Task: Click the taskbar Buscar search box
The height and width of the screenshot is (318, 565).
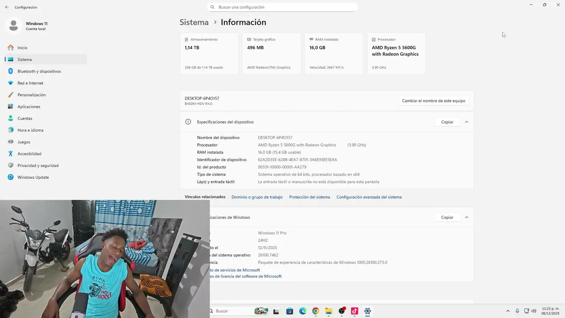Action: [238, 311]
